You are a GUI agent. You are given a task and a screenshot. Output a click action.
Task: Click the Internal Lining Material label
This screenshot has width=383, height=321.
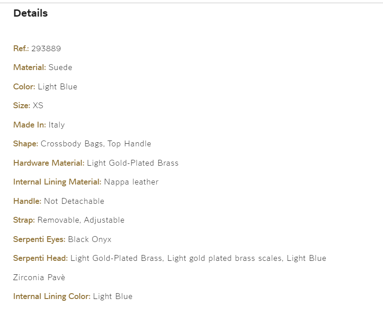click(x=57, y=182)
